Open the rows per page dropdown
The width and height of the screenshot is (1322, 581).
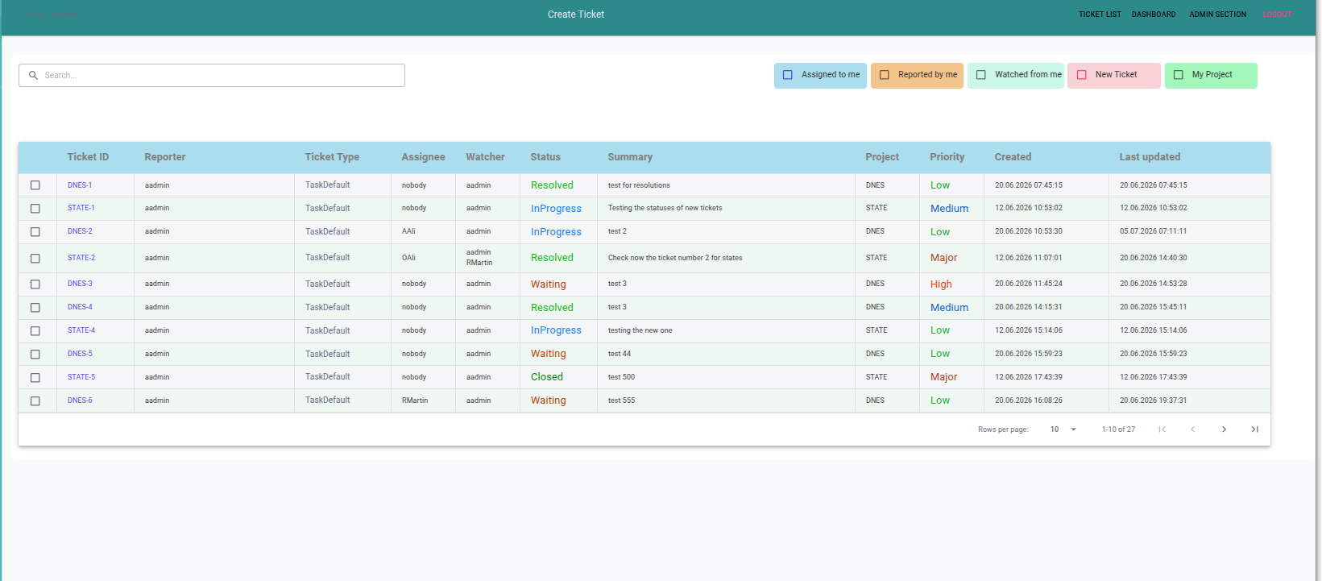(x=1063, y=430)
